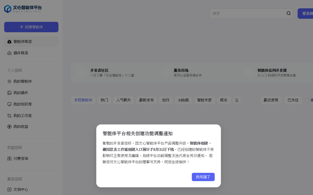This screenshot has height=195, width=313.
Task: Go to 我的智能体
Action: [31, 81]
